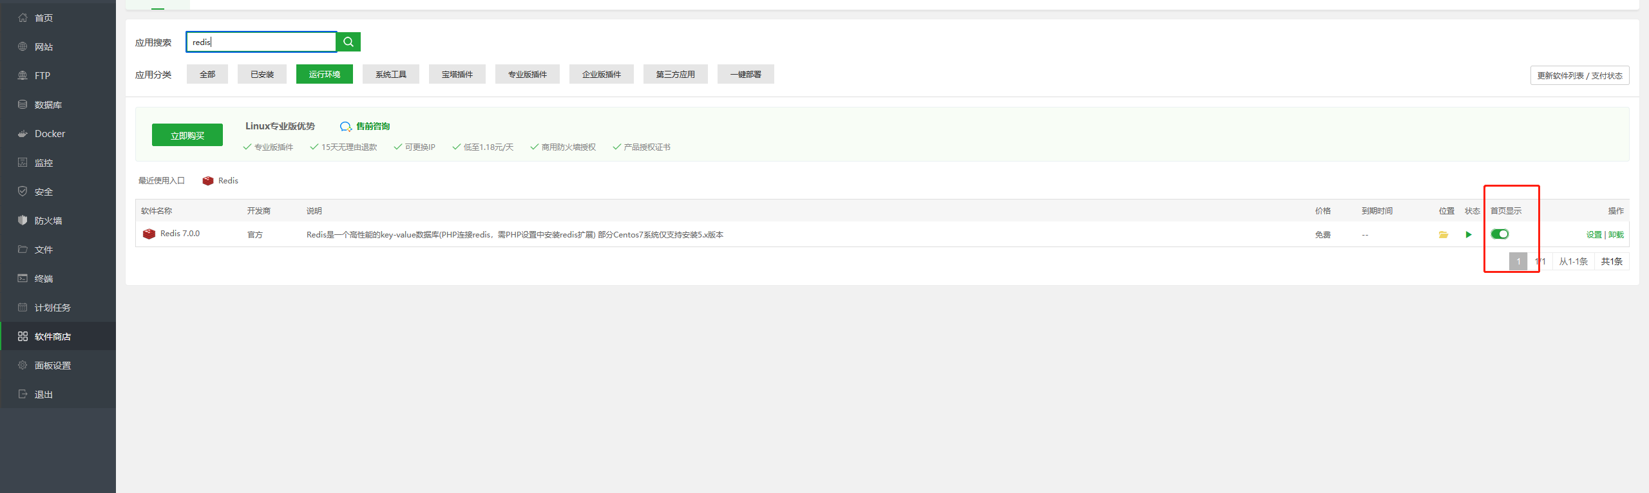Click page number 1 in pagination
Screen dimensions: 1649x493
point(1518,261)
